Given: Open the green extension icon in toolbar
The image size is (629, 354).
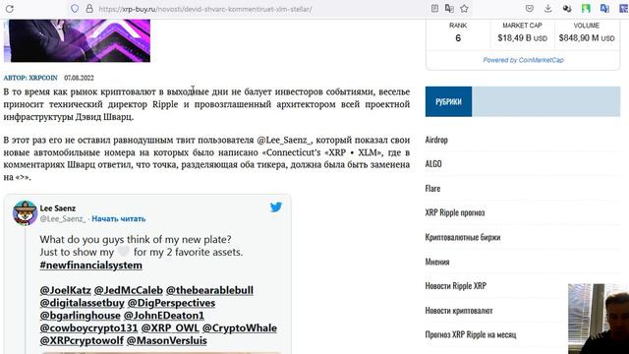Looking at the screenshot, I should 586,9.
